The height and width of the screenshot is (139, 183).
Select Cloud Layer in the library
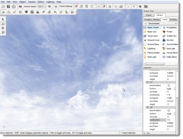click(153, 36)
